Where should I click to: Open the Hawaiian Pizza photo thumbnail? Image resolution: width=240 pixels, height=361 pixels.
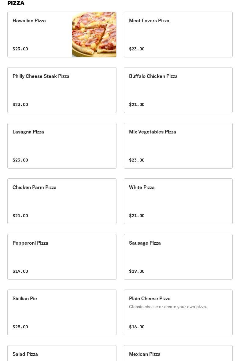pos(94,35)
